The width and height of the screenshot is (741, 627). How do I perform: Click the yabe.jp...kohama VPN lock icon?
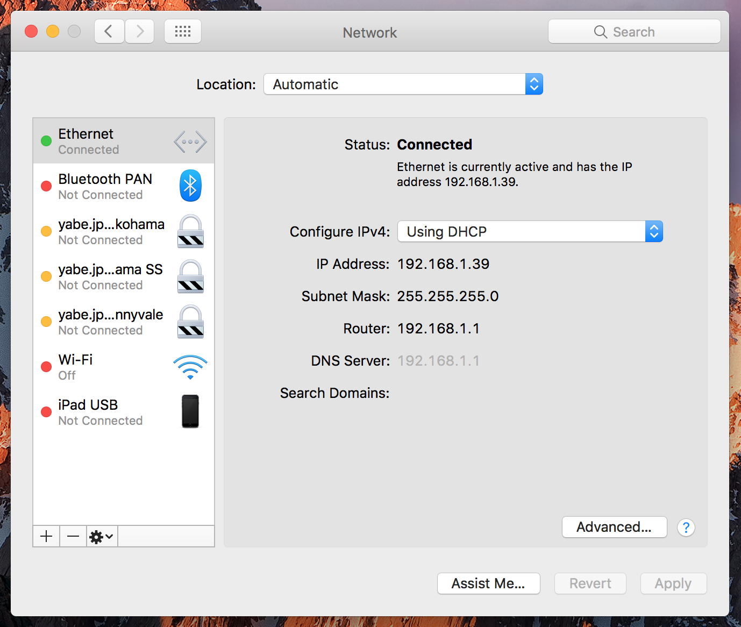click(x=190, y=231)
